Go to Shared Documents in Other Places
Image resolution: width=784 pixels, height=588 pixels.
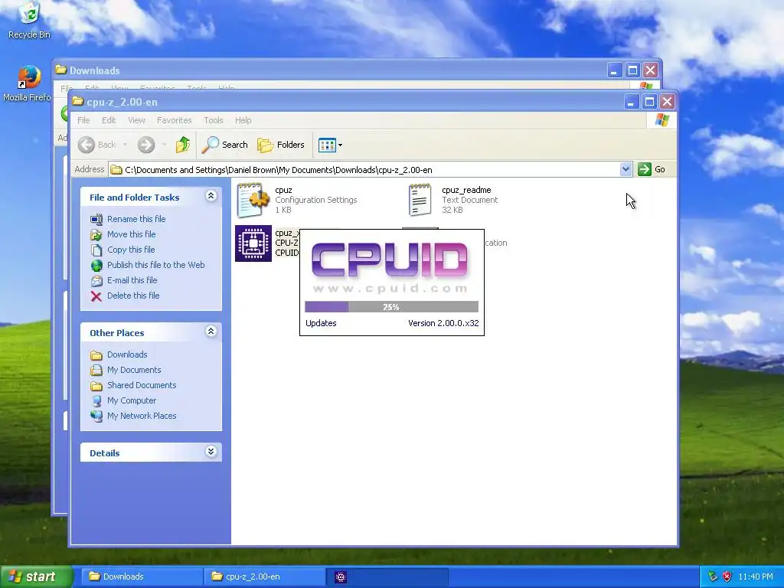142,385
